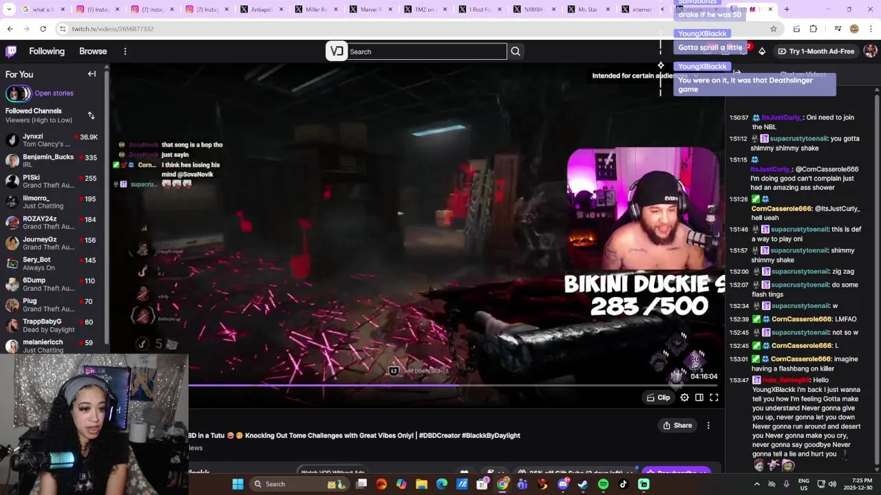
Task: Open File Explorer from taskbar
Action: [422, 484]
